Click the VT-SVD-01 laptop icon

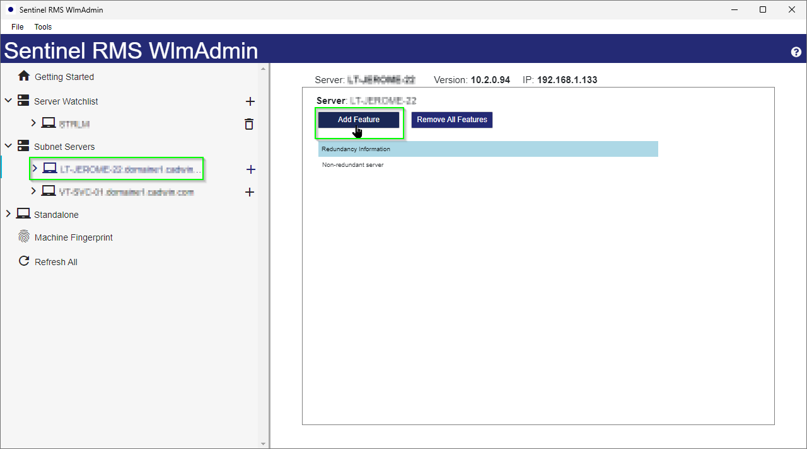coord(49,190)
